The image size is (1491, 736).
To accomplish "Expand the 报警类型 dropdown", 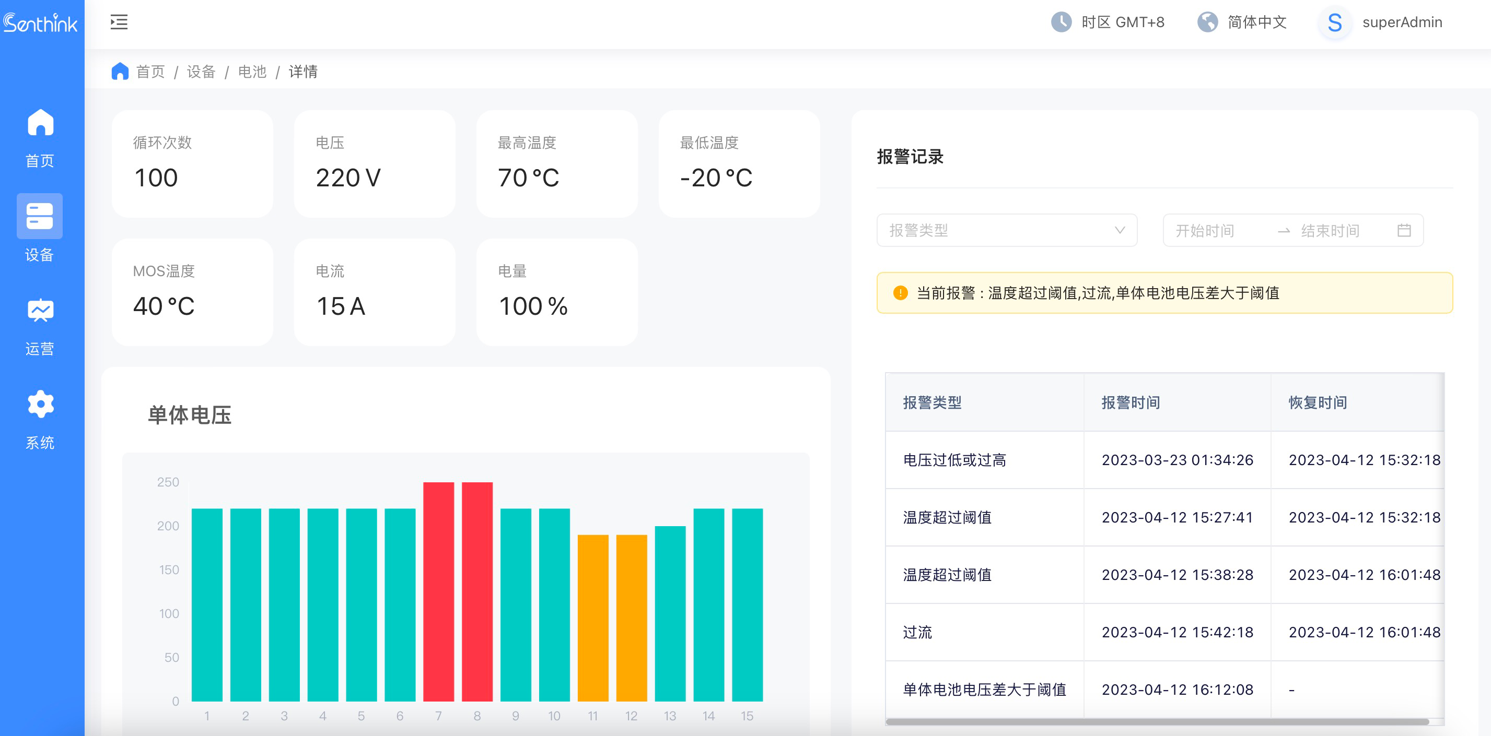I will [1007, 231].
